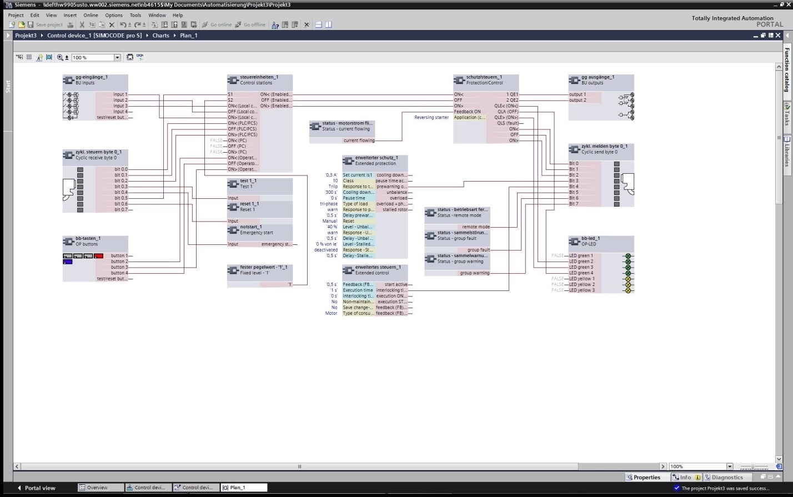
Task: Open the Libraries side panel
Action: click(786, 152)
